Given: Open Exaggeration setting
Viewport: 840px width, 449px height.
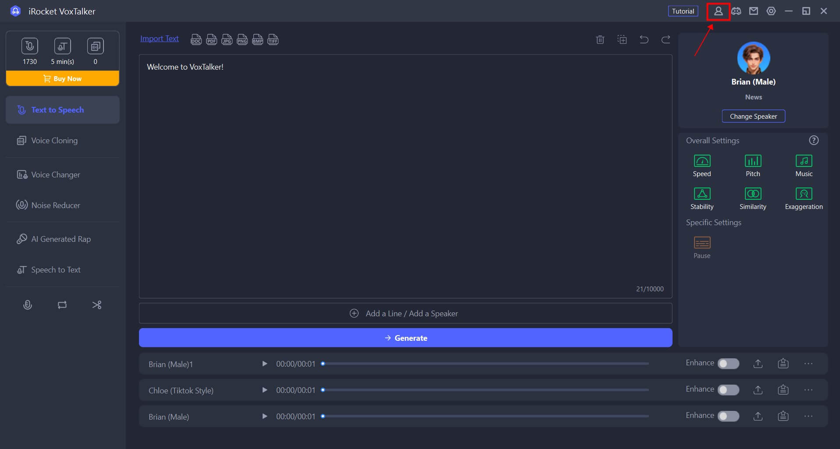Looking at the screenshot, I should [804, 198].
